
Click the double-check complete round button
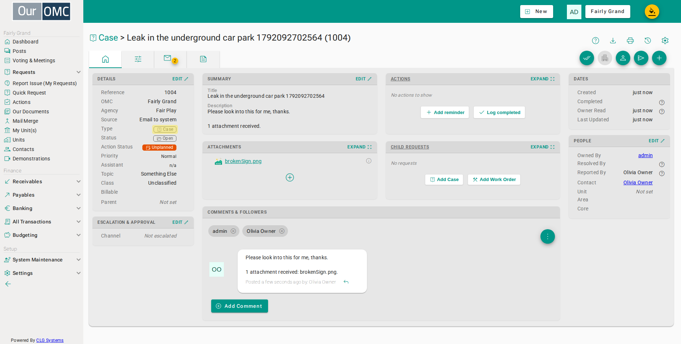click(x=587, y=58)
